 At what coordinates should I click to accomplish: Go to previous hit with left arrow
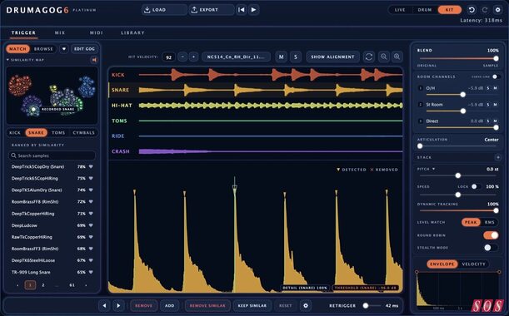tap(104, 306)
